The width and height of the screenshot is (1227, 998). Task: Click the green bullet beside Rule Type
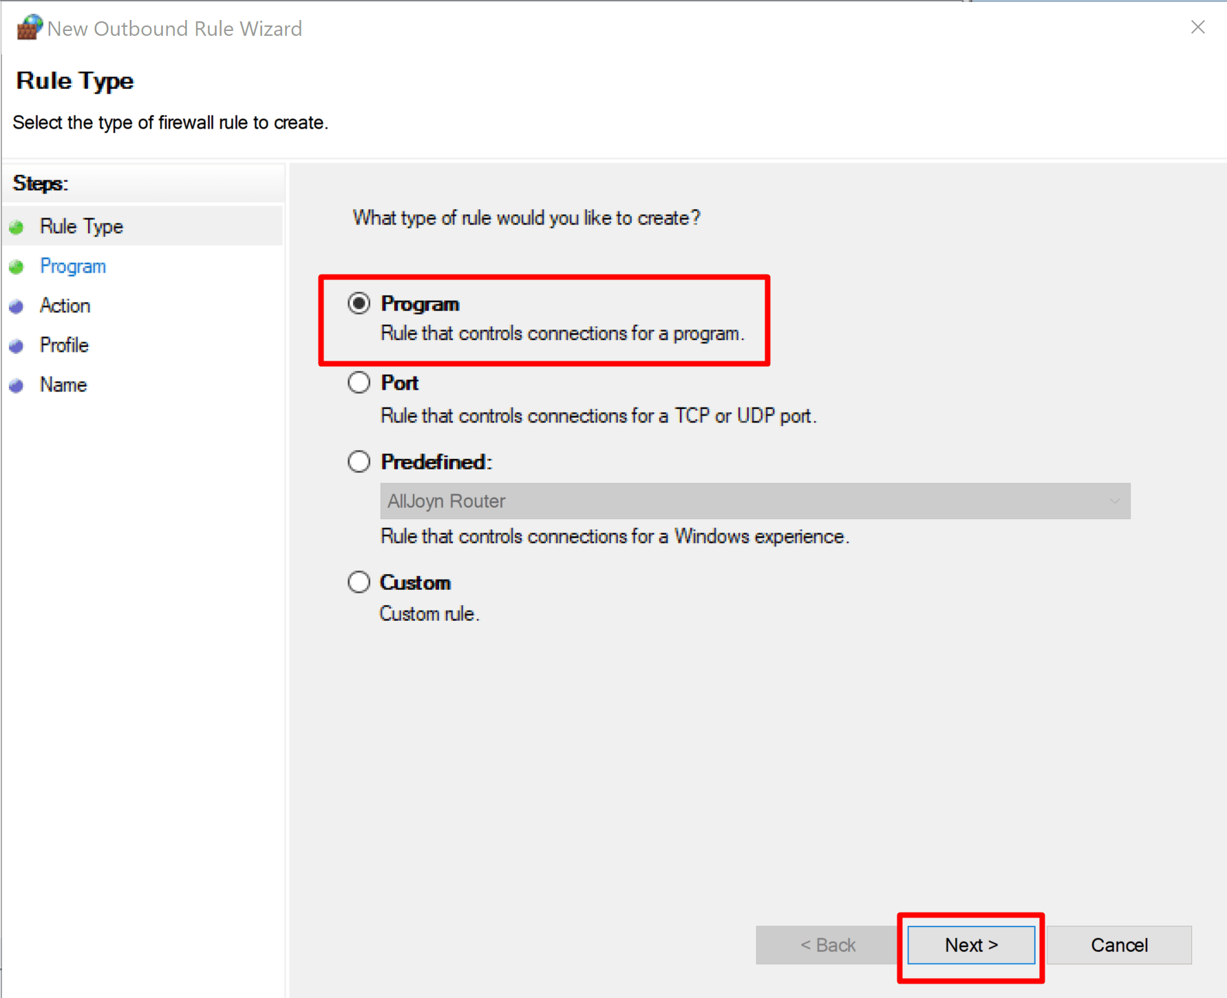(16, 226)
